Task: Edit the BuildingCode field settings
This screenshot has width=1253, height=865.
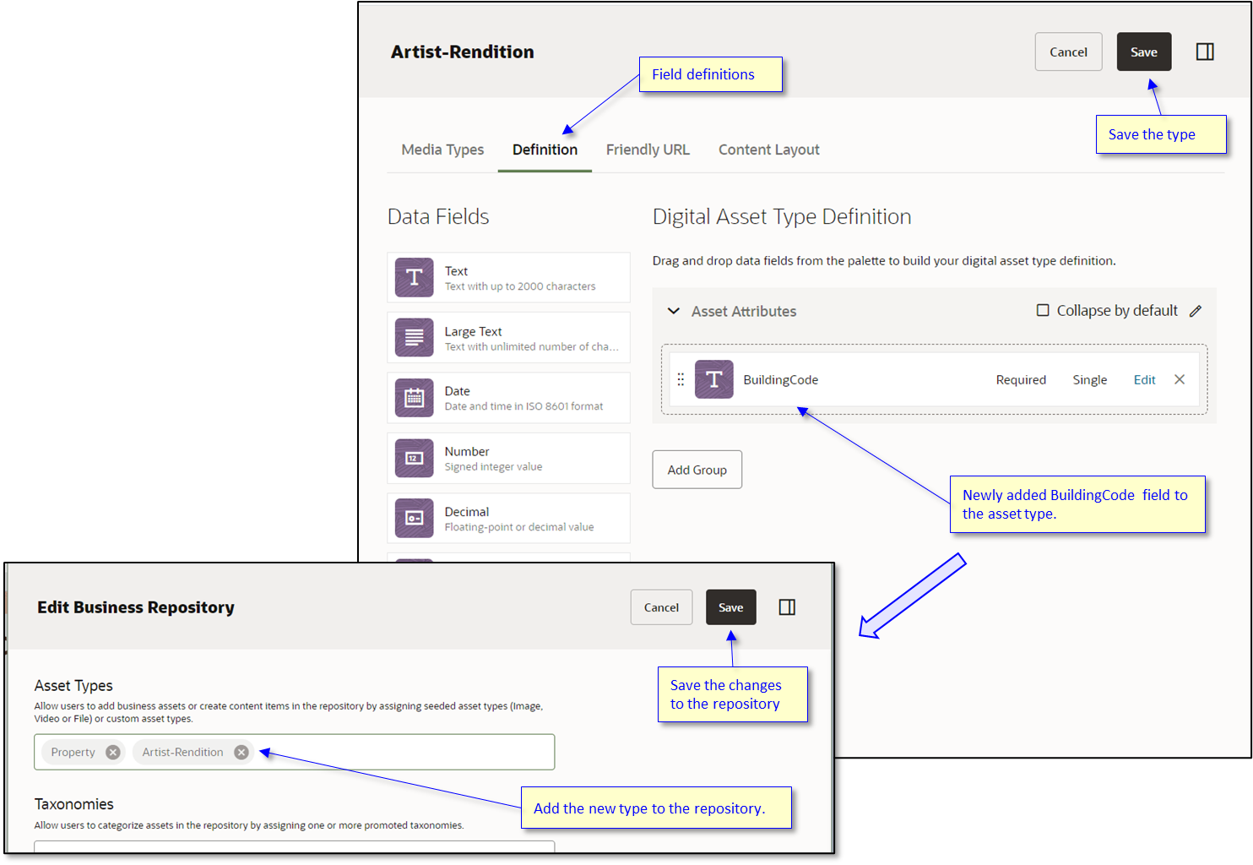Action: [1144, 379]
